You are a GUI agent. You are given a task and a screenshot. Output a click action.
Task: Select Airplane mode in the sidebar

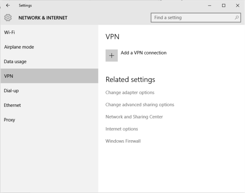(19, 47)
